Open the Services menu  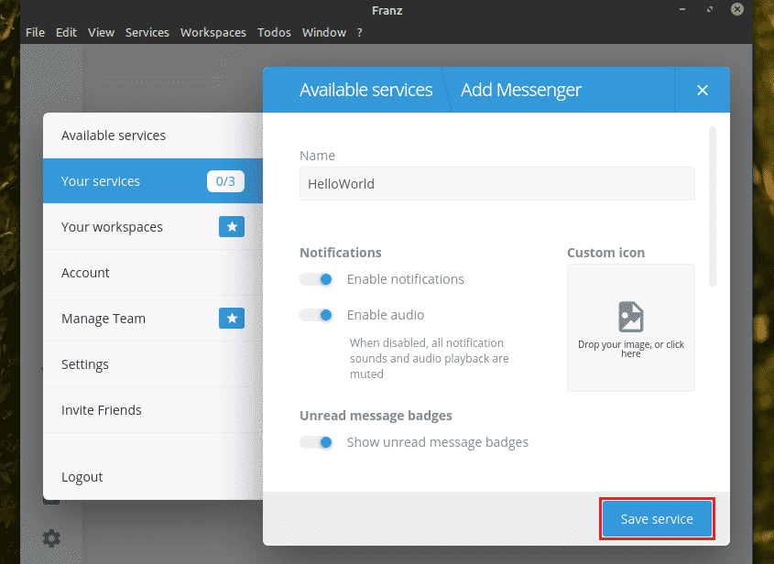click(147, 32)
